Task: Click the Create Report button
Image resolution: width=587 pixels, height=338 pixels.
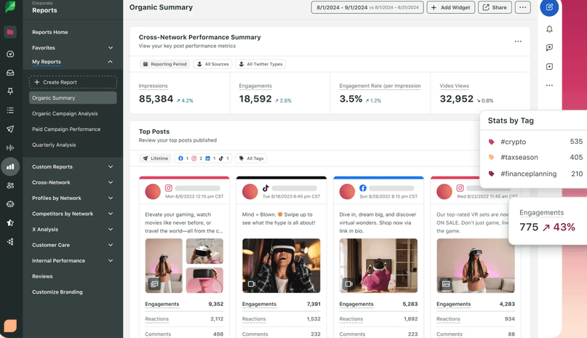Action: (x=73, y=82)
